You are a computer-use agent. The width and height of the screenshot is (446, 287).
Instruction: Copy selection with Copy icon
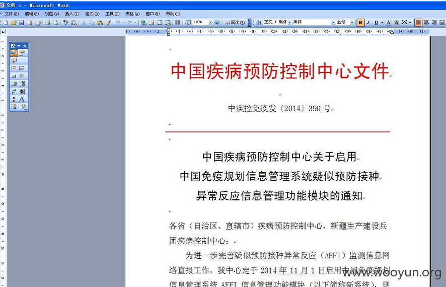tap(92, 23)
